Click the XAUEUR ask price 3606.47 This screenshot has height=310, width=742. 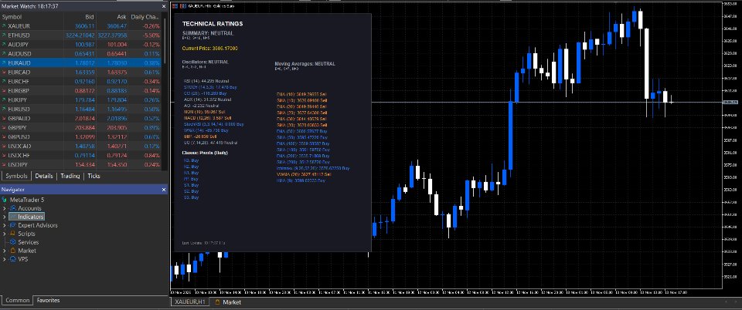coord(117,26)
